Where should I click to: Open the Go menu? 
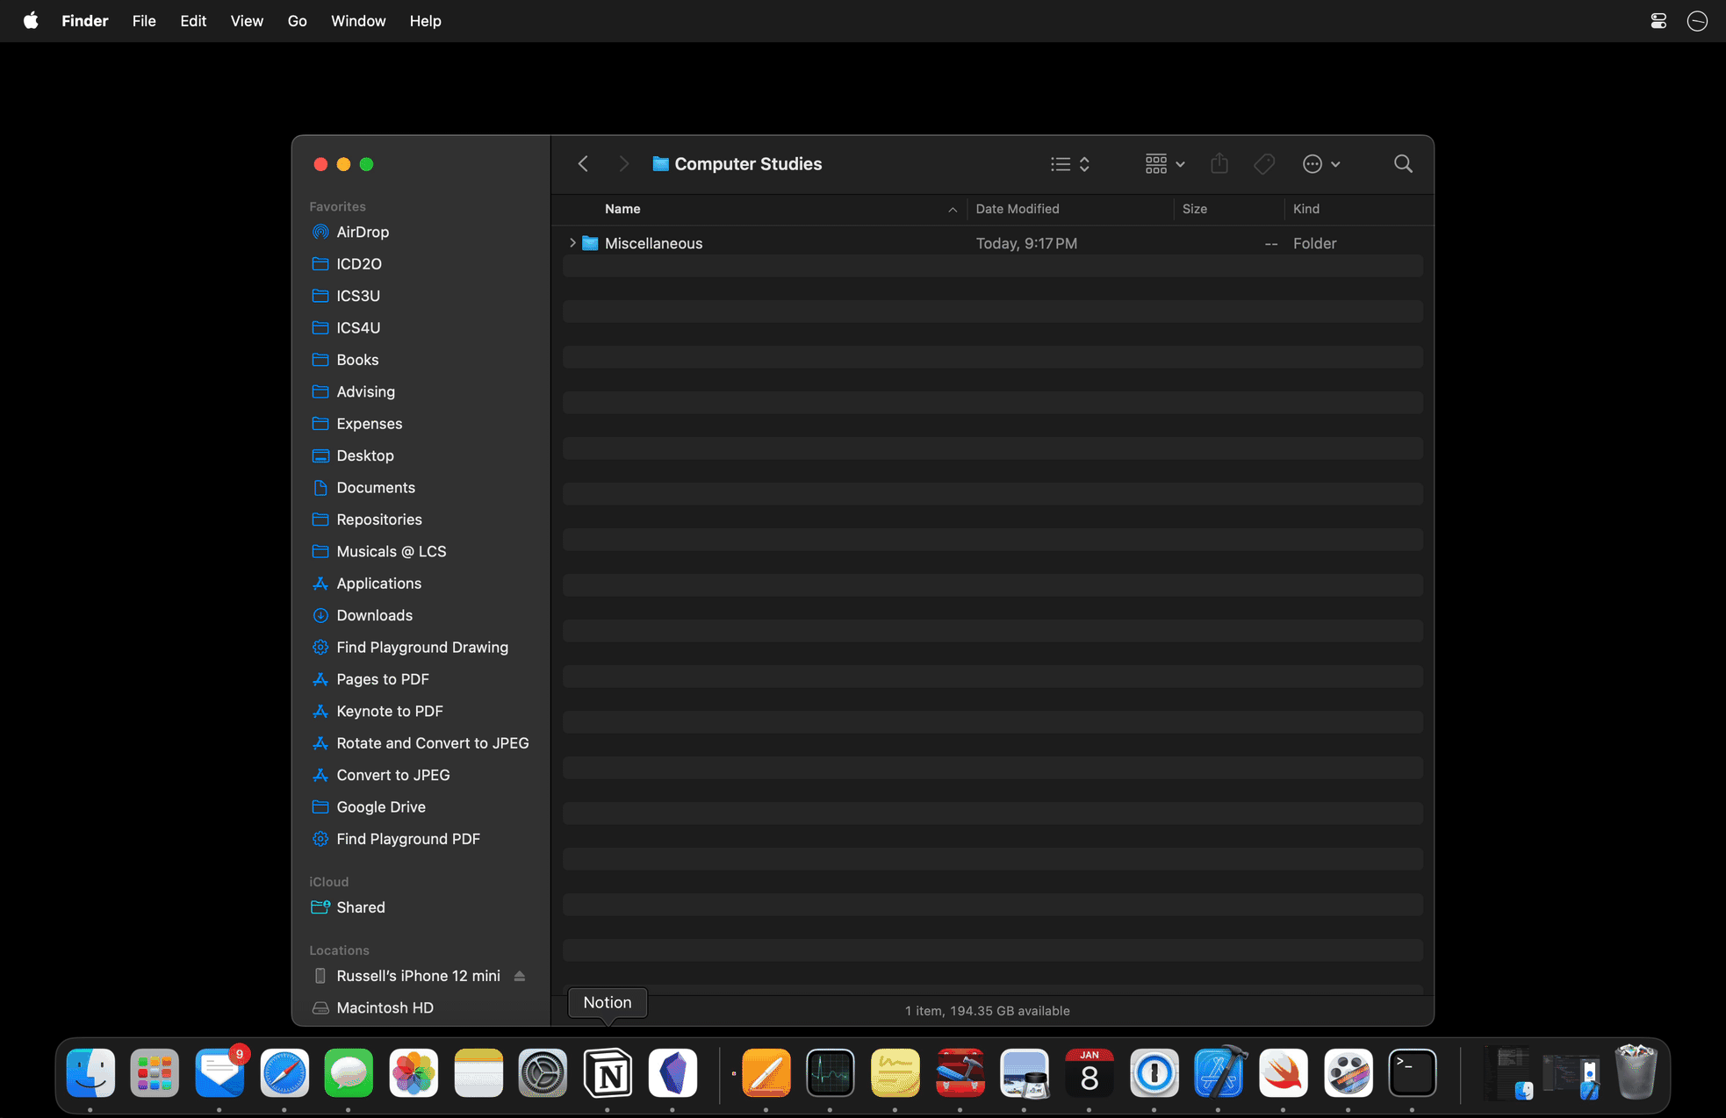[297, 21]
